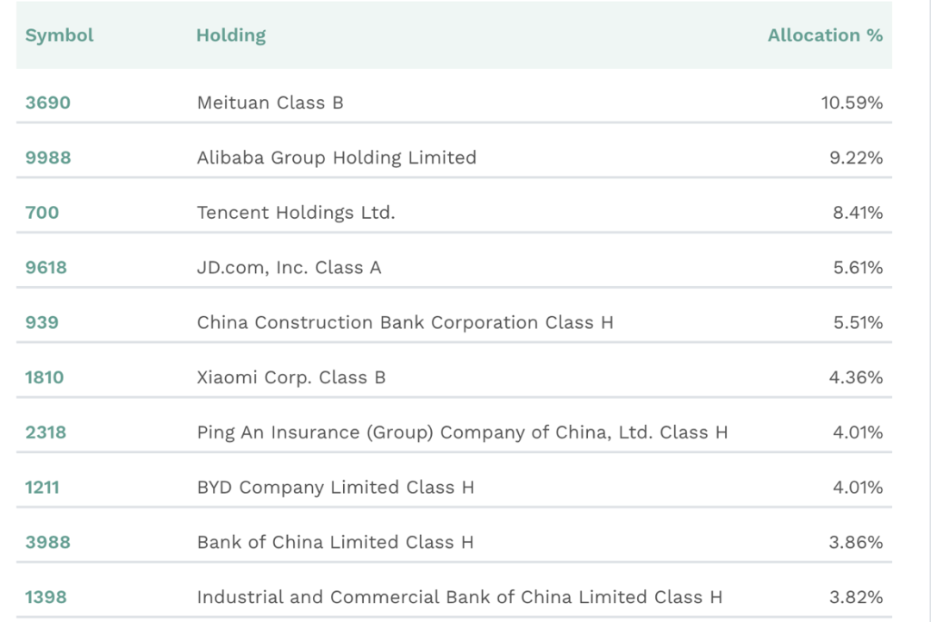Click the 10.59% allocation value

[x=851, y=103]
